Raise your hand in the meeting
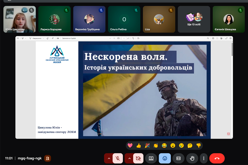Image resolution: width=248 pixels, height=165 pixels. [192, 158]
